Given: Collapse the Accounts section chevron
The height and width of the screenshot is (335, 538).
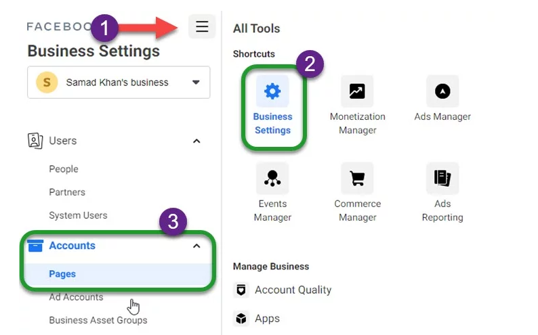Looking at the screenshot, I should pyautogui.click(x=196, y=246).
